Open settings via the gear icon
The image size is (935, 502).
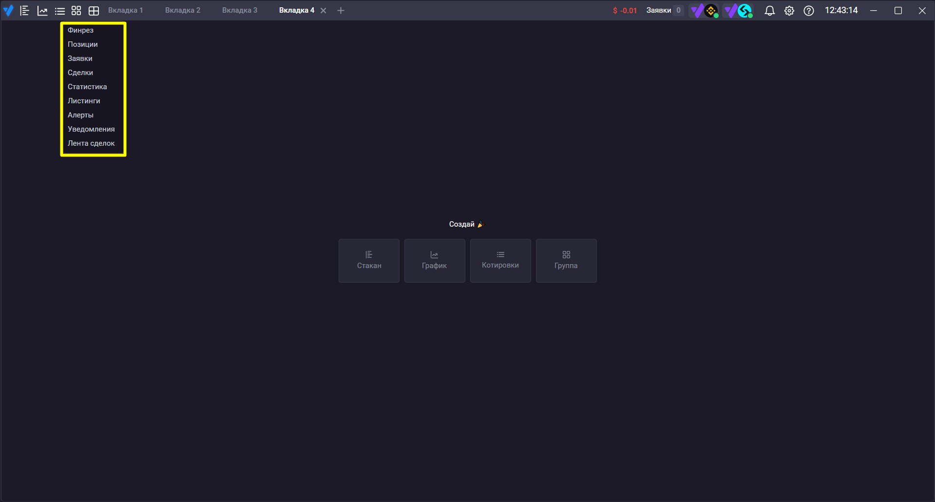pyautogui.click(x=789, y=10)
